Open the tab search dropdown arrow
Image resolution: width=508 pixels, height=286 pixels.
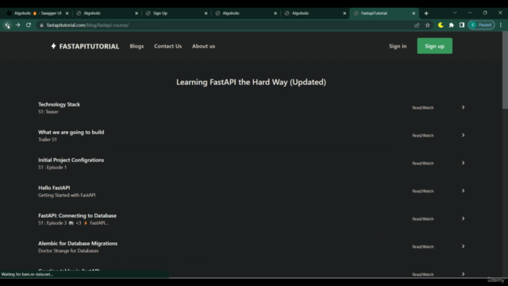pos(455,13)
